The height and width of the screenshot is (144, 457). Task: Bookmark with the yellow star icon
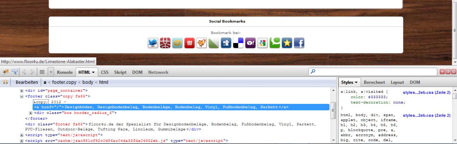click(287, 43)
